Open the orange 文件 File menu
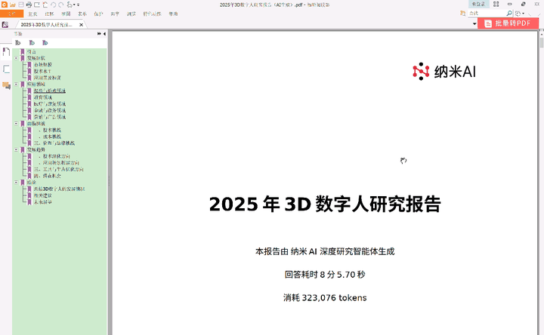Viewport: 544px width, 335px height. [12, 14]
